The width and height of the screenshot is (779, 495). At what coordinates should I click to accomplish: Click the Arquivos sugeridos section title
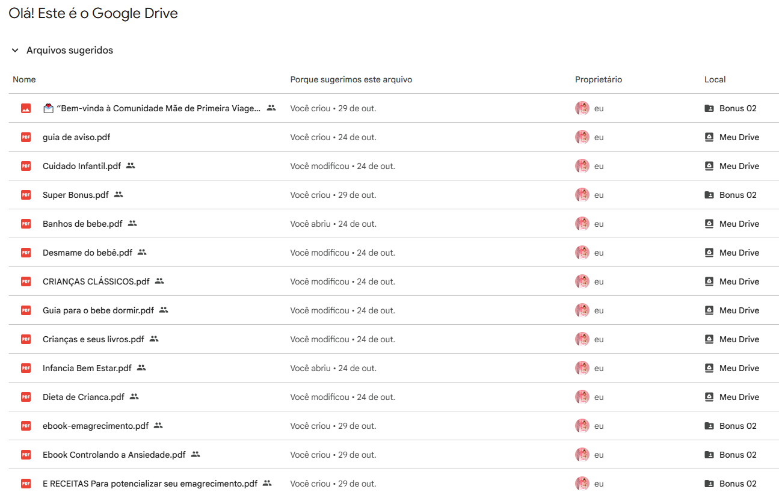tap(70, 51)
